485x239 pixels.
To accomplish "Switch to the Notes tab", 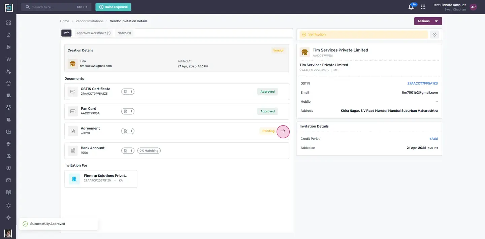I will click(x=124, y=33).
